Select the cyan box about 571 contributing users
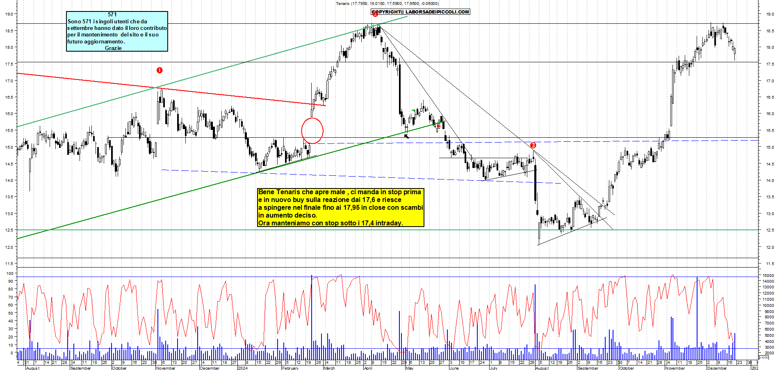Image resolution: width=775 pixels, height=370 pixels. click(x=117, y=31)
